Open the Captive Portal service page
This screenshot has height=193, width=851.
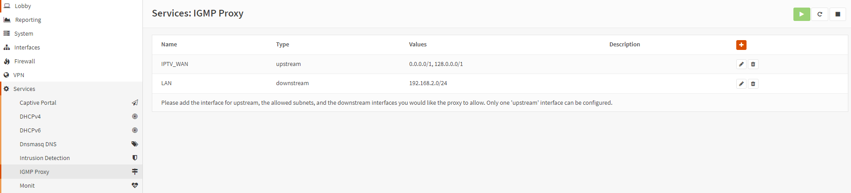(x=72, y=103)
